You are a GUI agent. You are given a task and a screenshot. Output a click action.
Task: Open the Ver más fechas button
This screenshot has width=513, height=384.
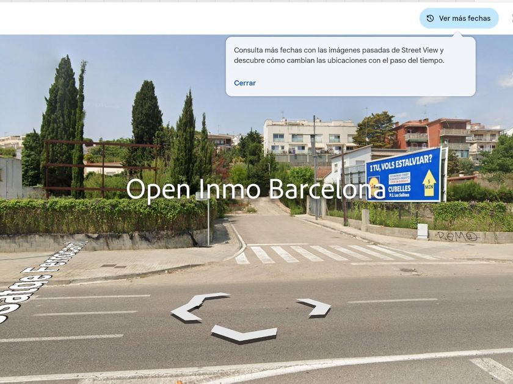pyautogui.click(x=459, y=18)
